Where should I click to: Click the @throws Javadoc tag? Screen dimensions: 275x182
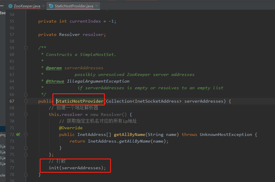pyautogui.click(x=55, y=81)
